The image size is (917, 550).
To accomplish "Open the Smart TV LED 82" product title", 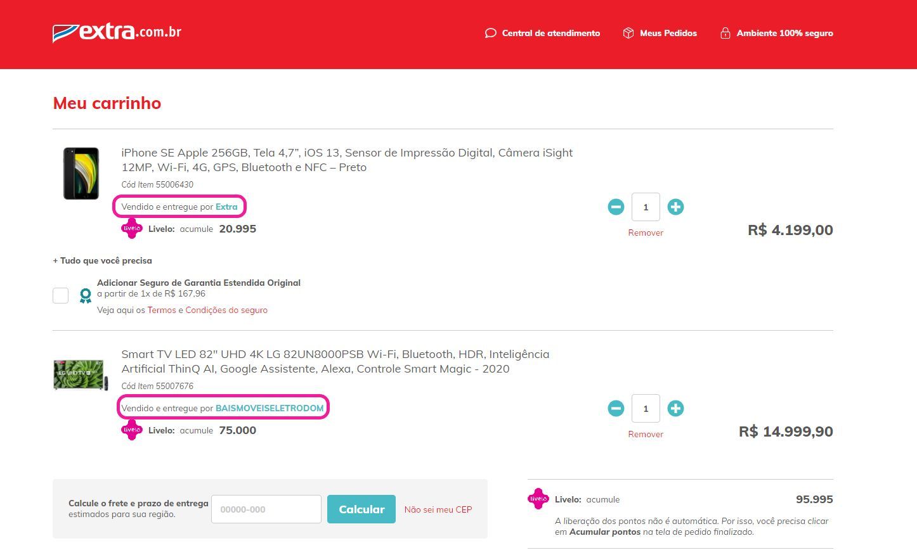I will (x=335, y=361).
